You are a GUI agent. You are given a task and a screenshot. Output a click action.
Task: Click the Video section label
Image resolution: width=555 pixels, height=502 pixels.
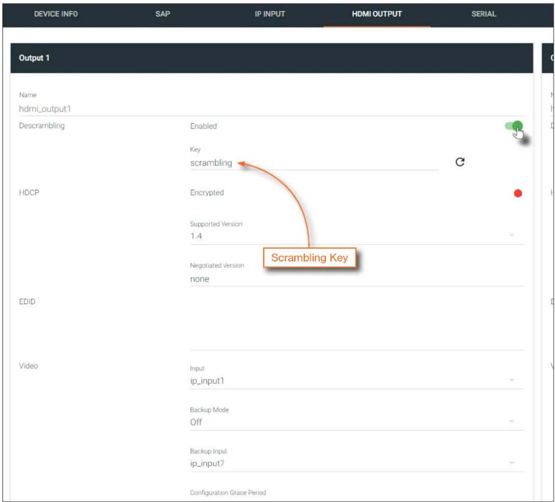[x=28, y=366]
